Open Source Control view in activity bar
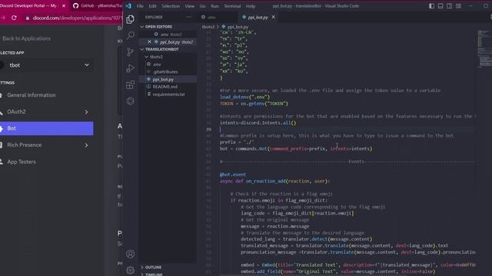This screenshot has width=492, height=276. (x=130, y=51)
